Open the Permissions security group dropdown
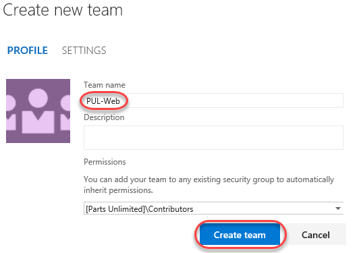 [x=213, y=208]
